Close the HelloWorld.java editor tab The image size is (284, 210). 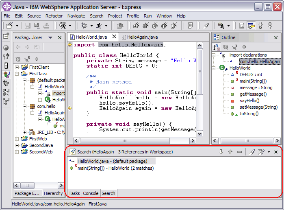point(114,37)
